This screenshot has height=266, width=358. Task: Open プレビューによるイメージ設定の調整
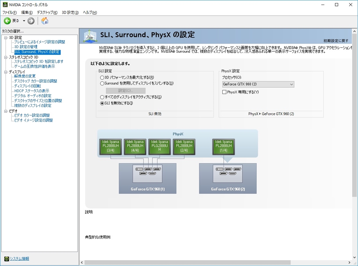tap(40, 42)
